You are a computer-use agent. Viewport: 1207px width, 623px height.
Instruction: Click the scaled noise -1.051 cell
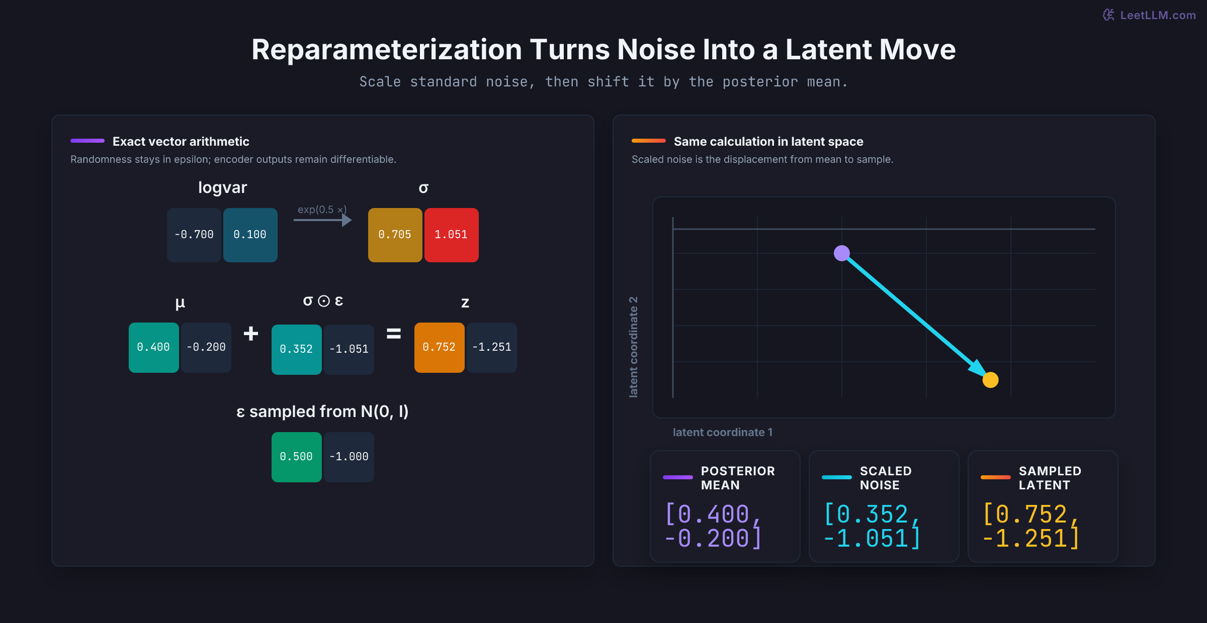349,349
